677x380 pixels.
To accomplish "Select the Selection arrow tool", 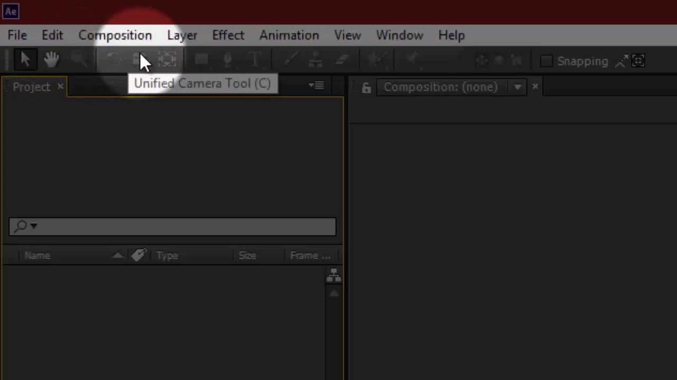I will [x=25, y=60].
